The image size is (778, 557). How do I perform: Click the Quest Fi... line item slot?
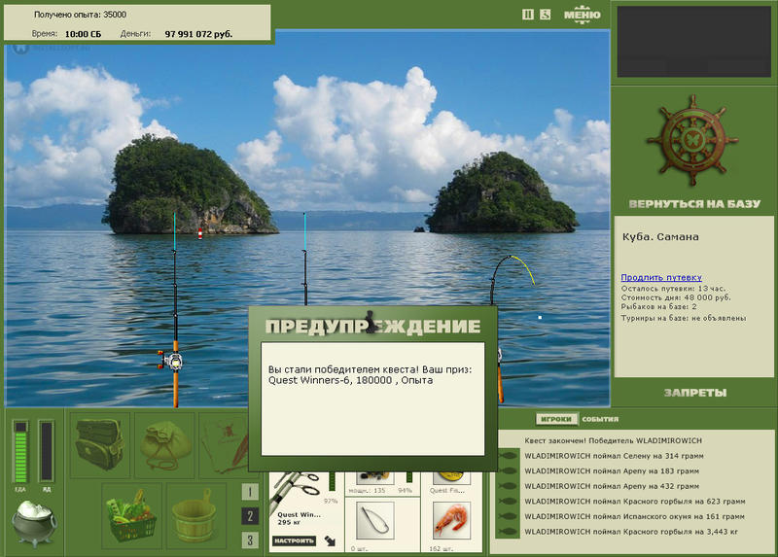(x=451, y=477)
